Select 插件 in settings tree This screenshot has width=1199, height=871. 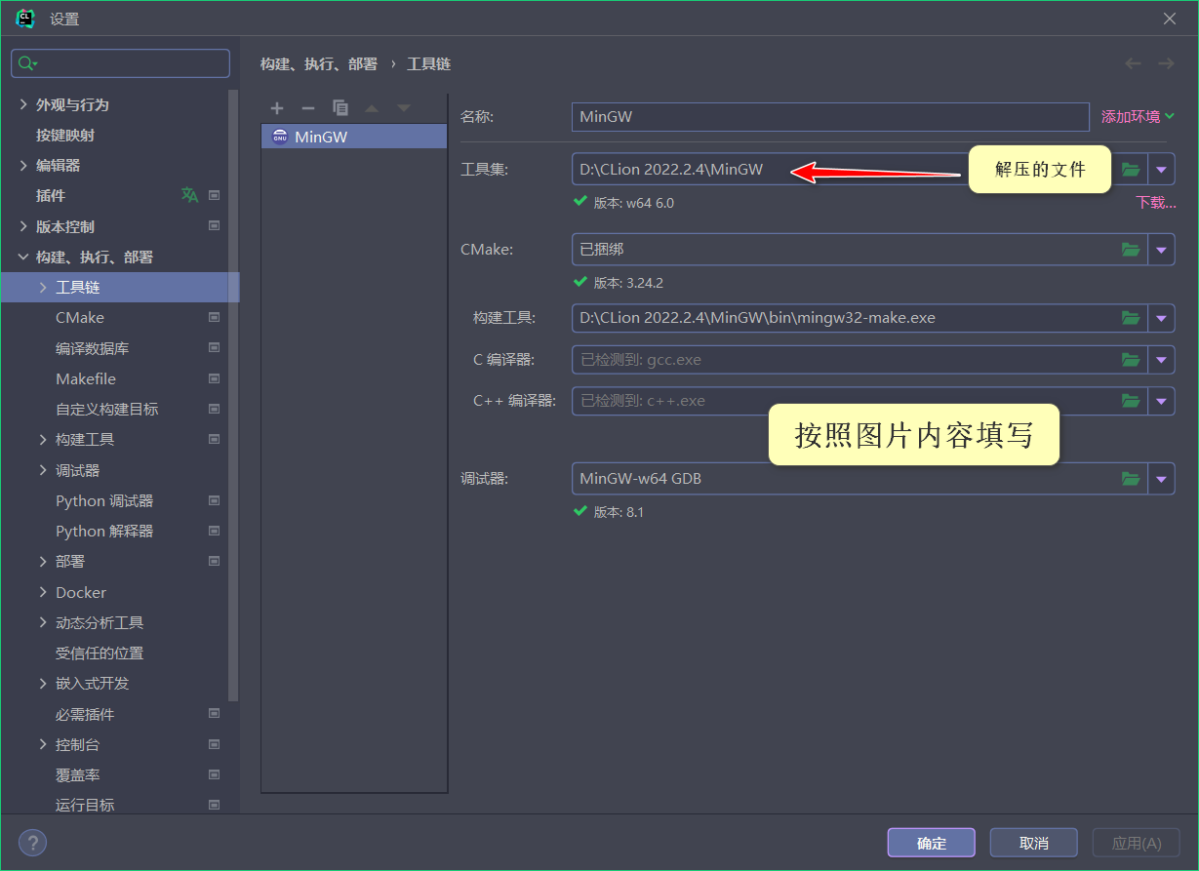51,196
